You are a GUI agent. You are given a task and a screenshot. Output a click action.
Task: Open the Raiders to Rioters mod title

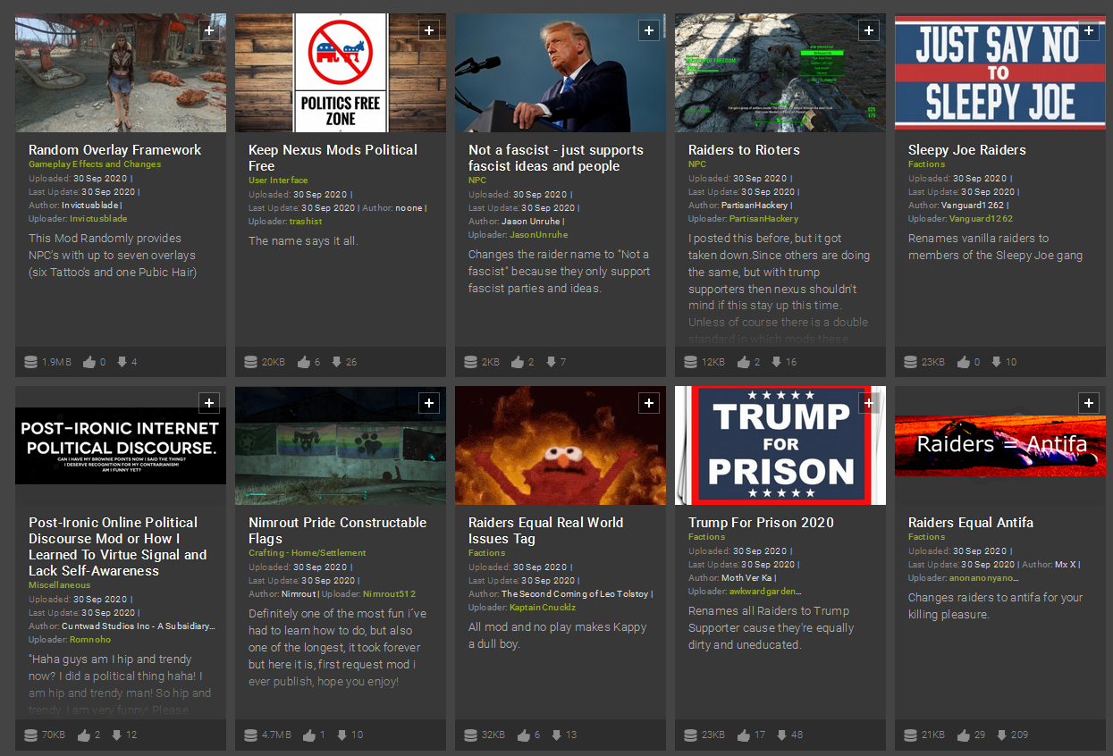coord(744,150)
